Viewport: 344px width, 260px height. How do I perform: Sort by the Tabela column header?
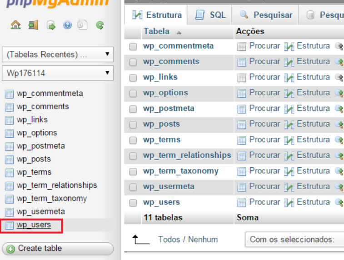[157, 31]
